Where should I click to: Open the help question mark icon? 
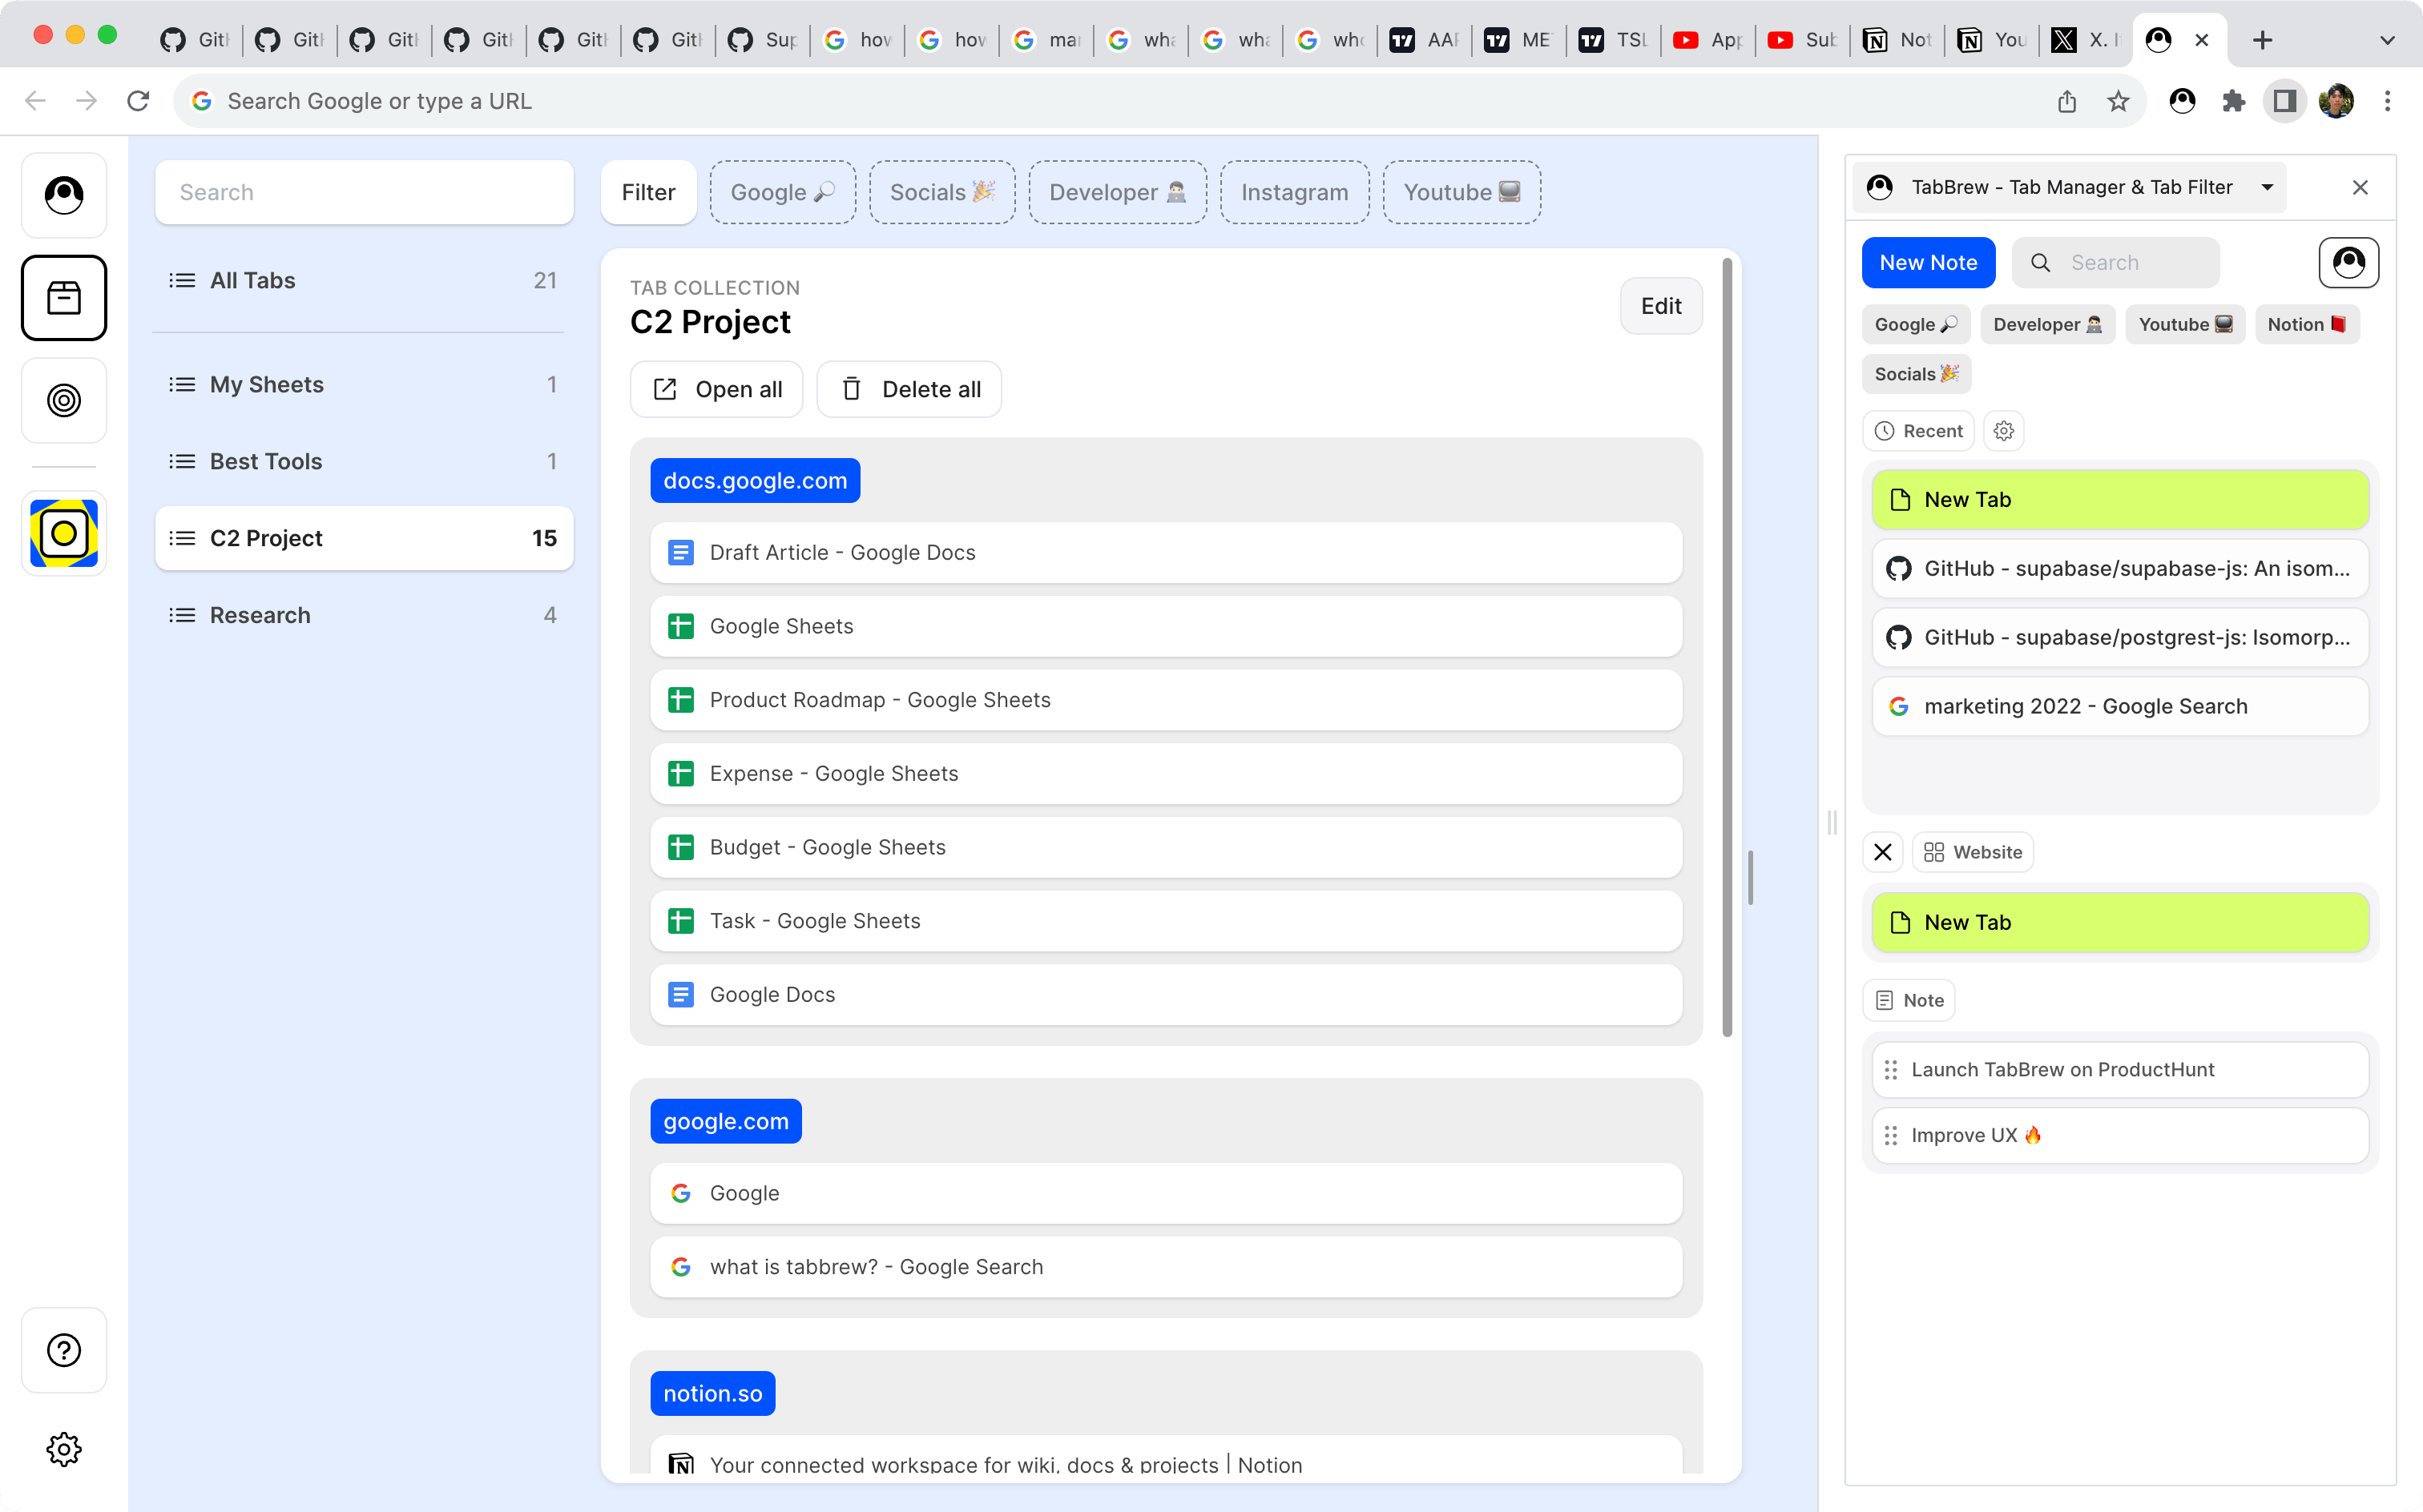[64, 1349]
